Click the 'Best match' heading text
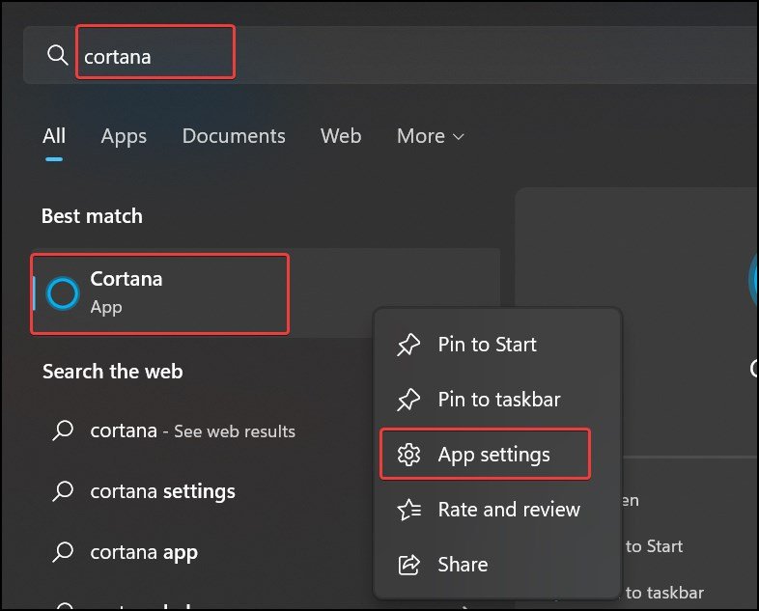The height and width of the screenshot is (611, 759). [92, 216]
